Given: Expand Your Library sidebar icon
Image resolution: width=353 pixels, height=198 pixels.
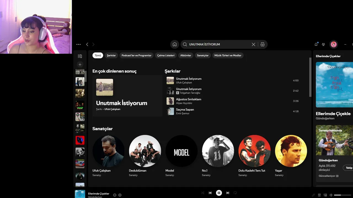Looking at the screenshot, I should (80, 56).
